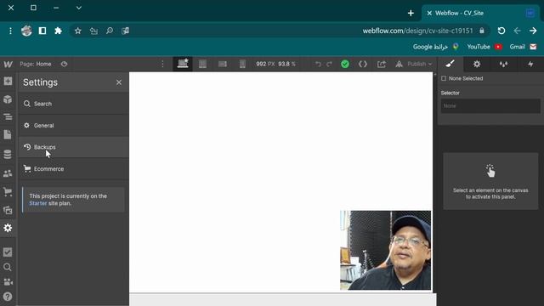
Task: Follow the Starter site plan link
Action: coord(37,203)
